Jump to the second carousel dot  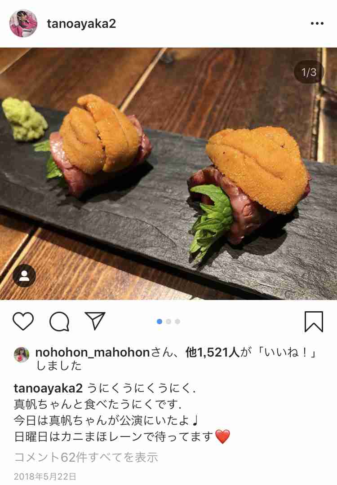tap(168, 322)
